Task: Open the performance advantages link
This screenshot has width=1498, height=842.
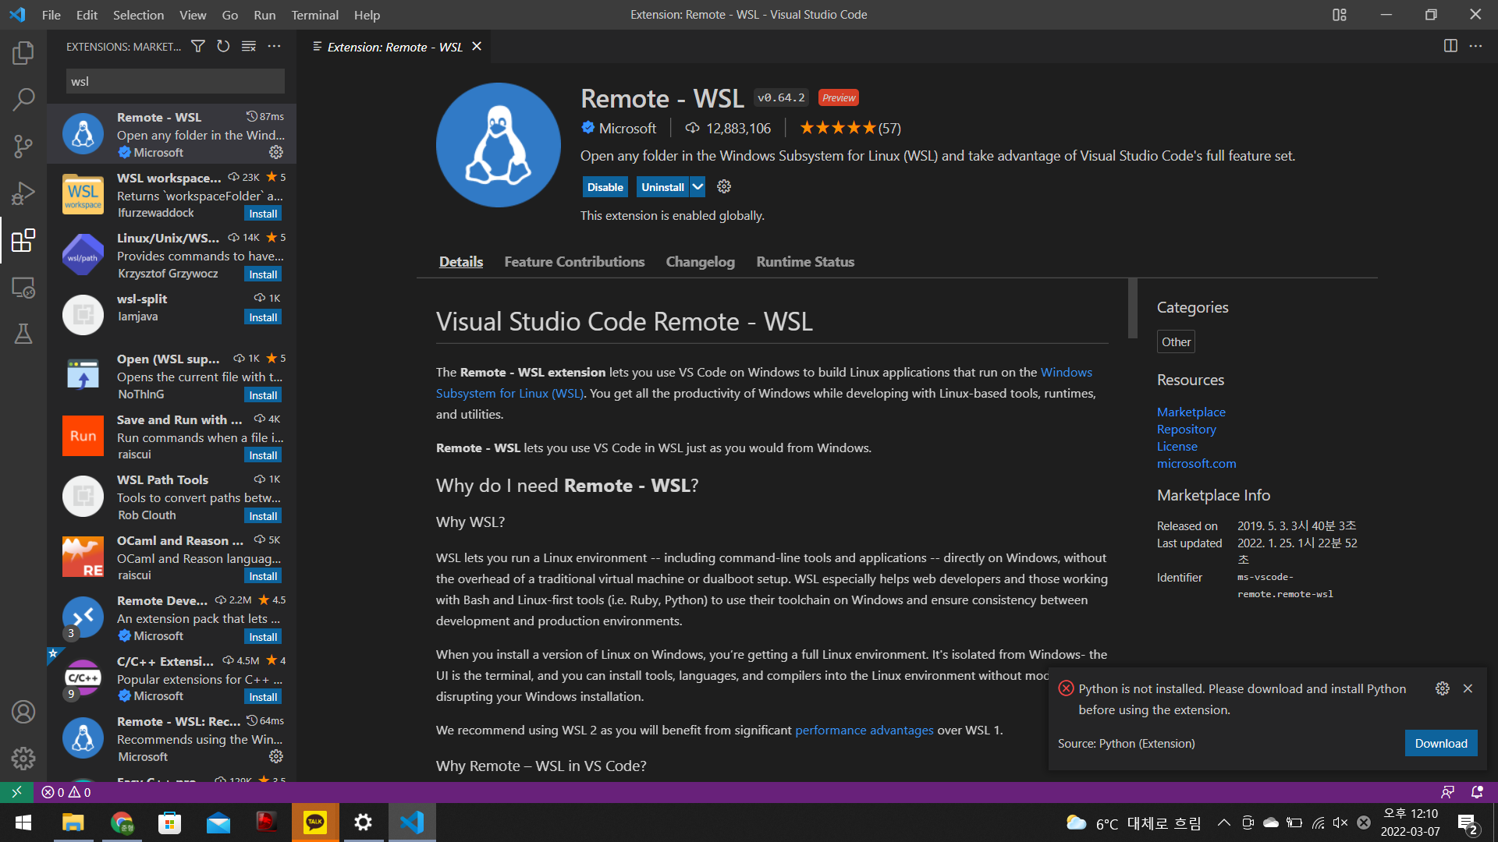Action: click(x=864, y=730)
